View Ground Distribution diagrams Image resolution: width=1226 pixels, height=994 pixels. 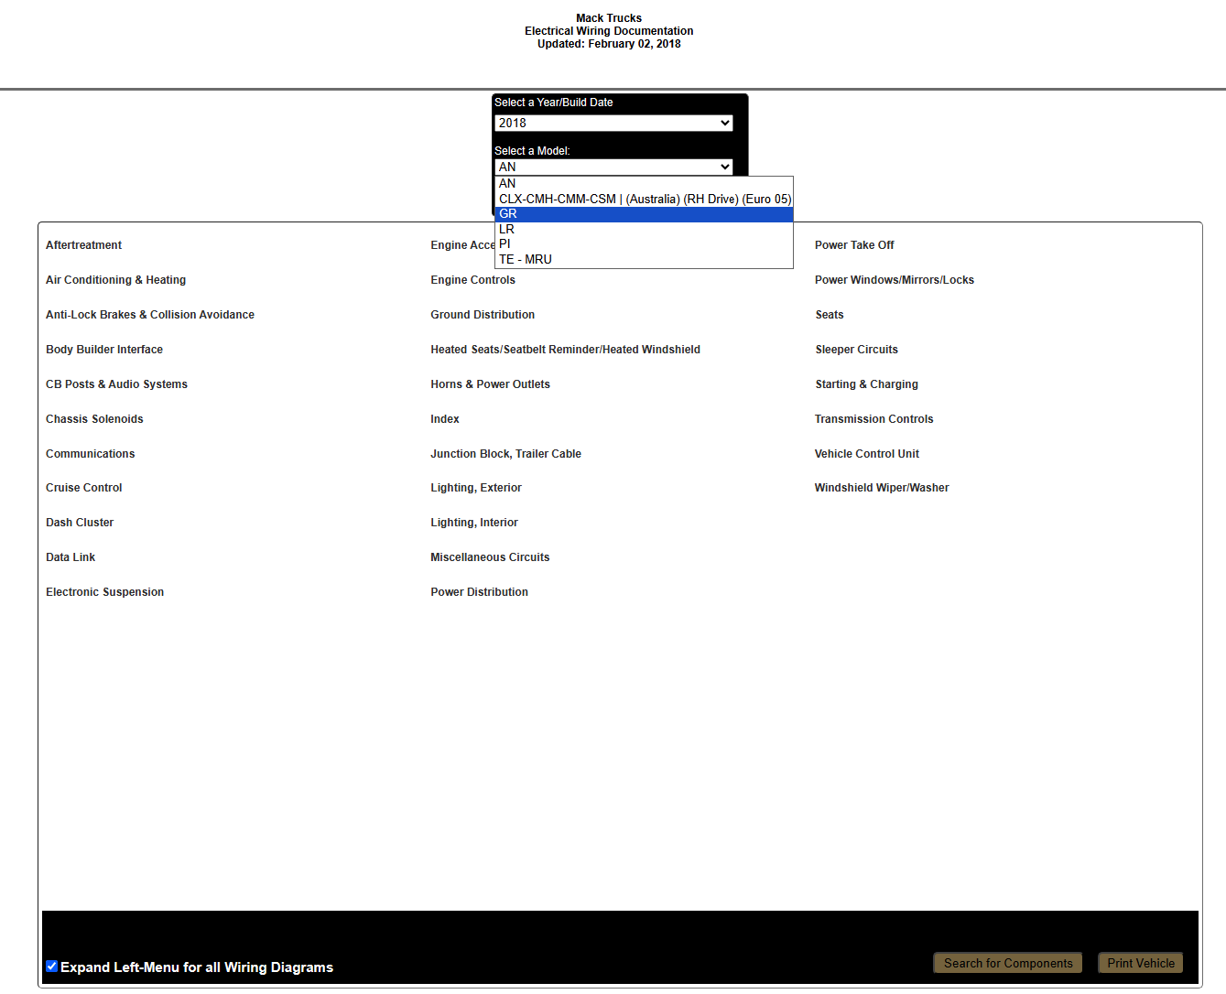483,315
